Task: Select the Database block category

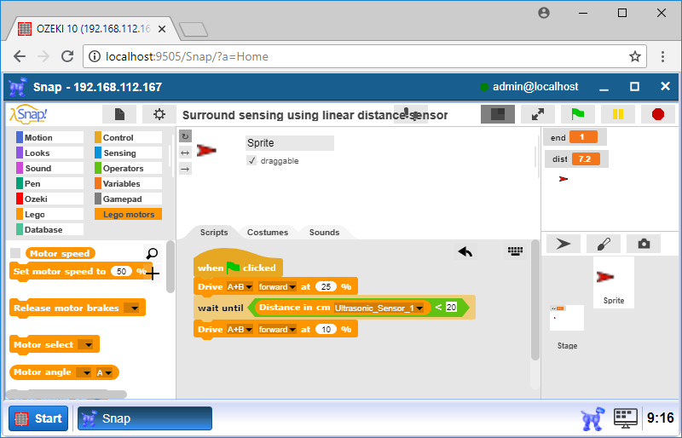Action: click(x=49, y=230)
